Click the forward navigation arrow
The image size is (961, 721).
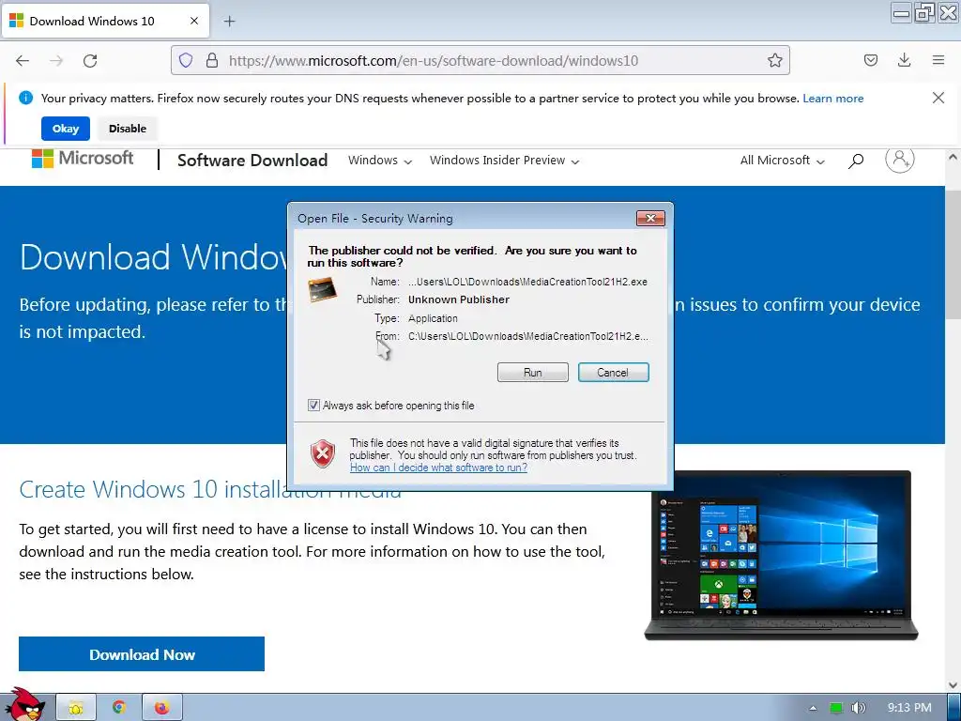tap(56, 61)
